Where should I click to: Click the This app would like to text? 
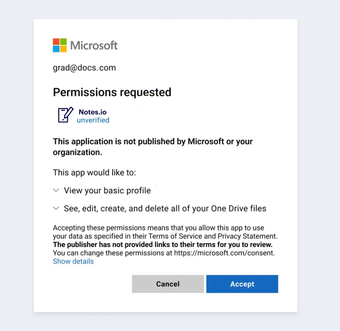point(94,173)
